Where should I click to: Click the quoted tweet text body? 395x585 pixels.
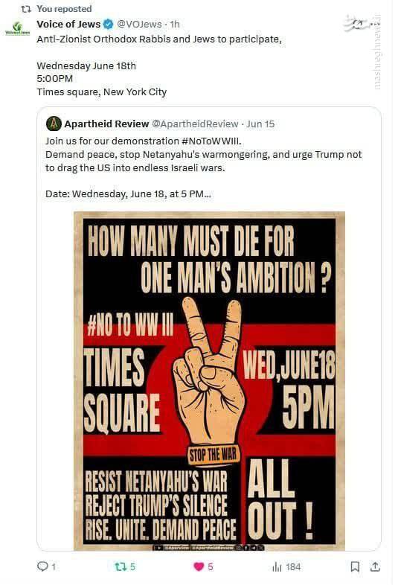204,167
